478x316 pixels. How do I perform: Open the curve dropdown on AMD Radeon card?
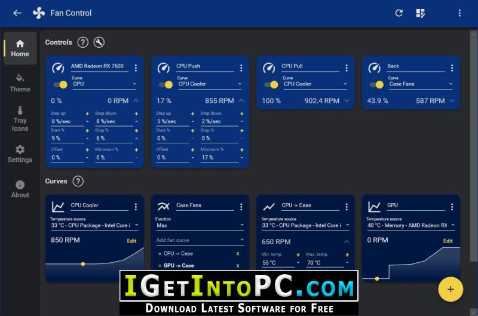(x=104, y=84)
